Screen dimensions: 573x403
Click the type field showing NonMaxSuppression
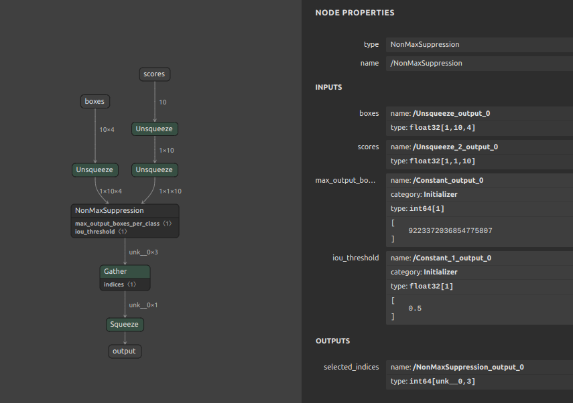point(479,45)
